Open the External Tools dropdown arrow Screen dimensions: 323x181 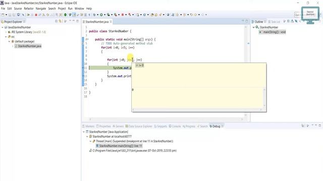coord(119,15)
